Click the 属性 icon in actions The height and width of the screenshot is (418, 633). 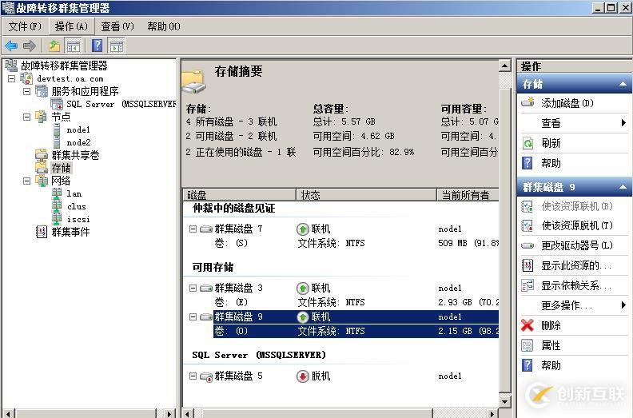click(x=527, y=345)
